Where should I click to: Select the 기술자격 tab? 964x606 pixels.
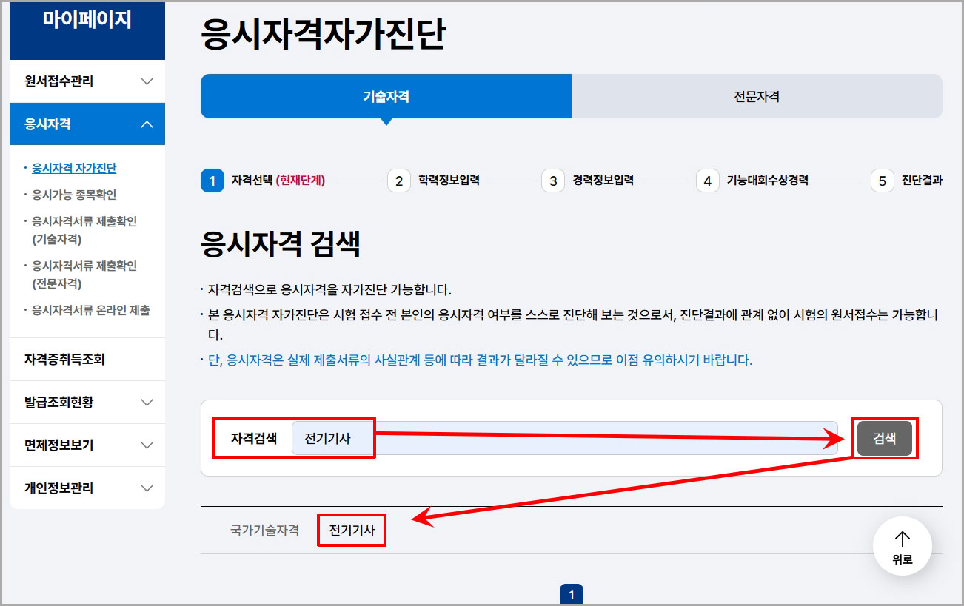tap(385, 96)
